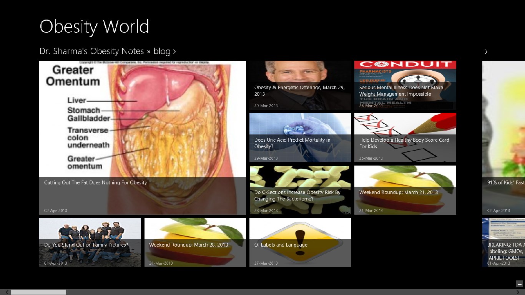Click the horizontal scrollbar left arrow
This screenshot has height=295, width=525.
[x=6, y=292]
